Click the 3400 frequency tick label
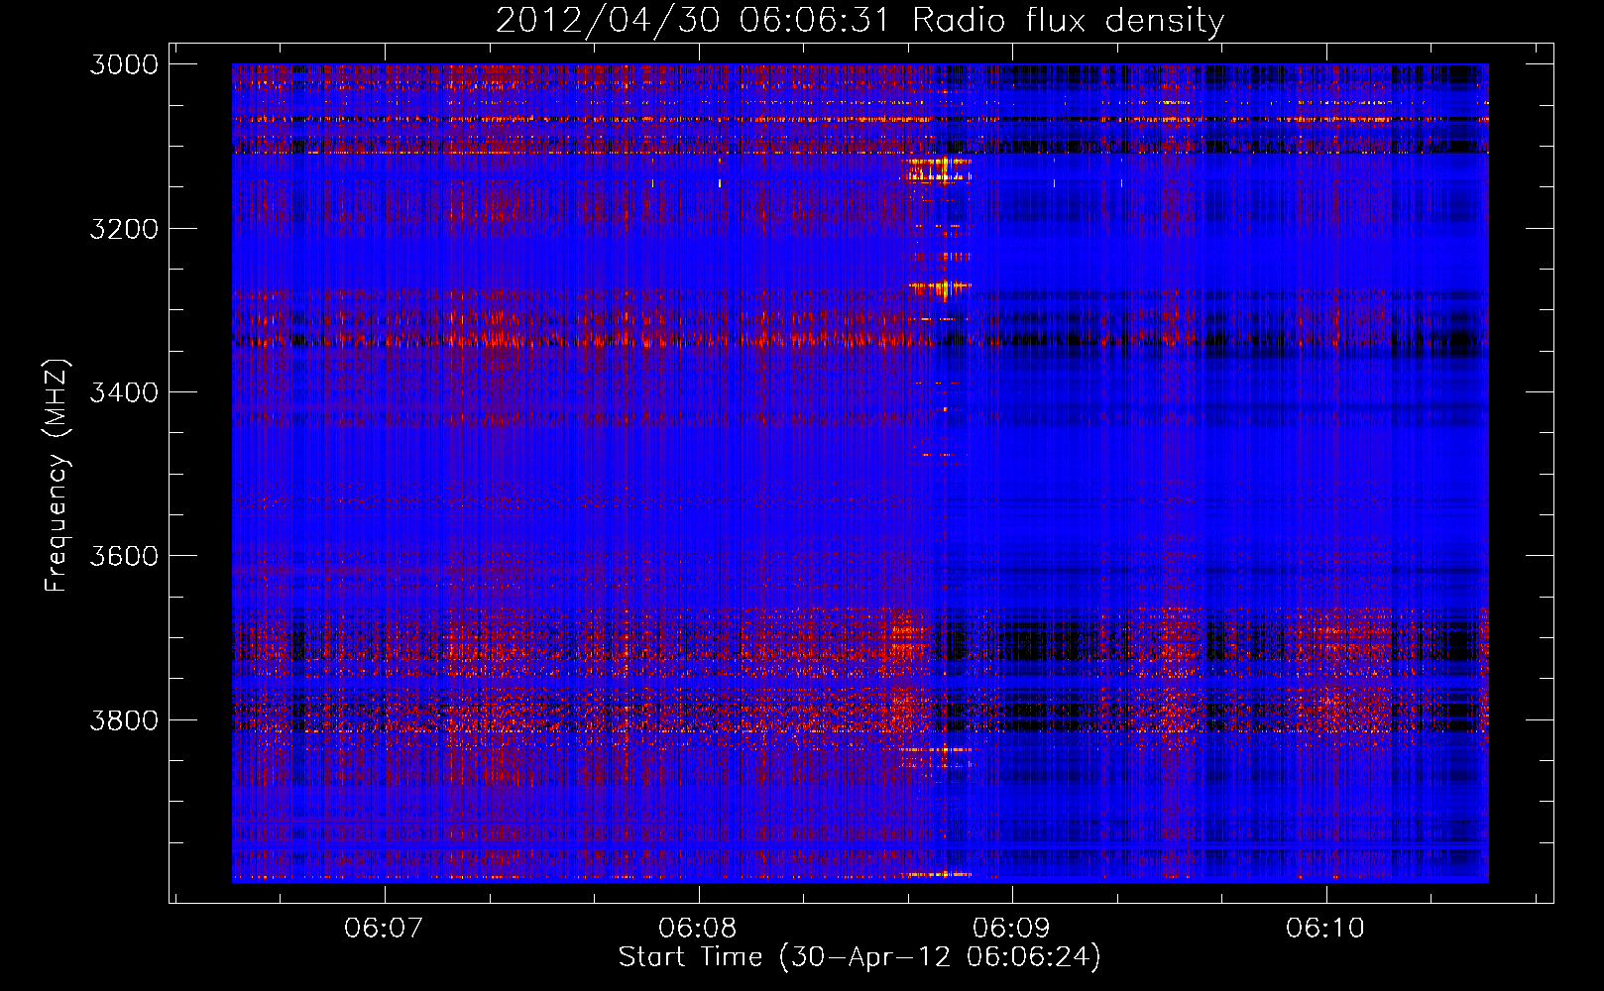 pyautogui.click(x=124, y=392)
